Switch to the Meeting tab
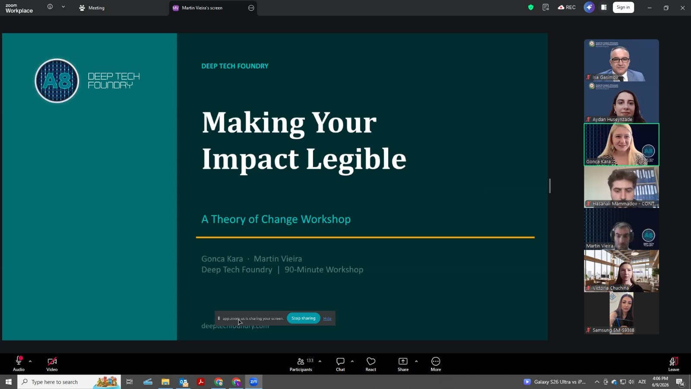Image resolution: width=691 pixels, height=389 pixels. pyautogui.click(x=92, y=8)
